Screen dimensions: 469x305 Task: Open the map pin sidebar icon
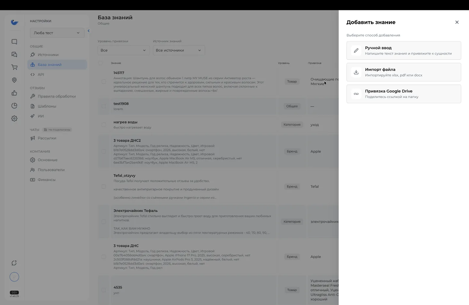click(x=14, y=80)
